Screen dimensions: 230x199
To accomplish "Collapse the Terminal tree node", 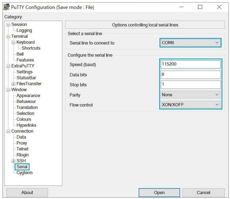I will tap(8, 36).
